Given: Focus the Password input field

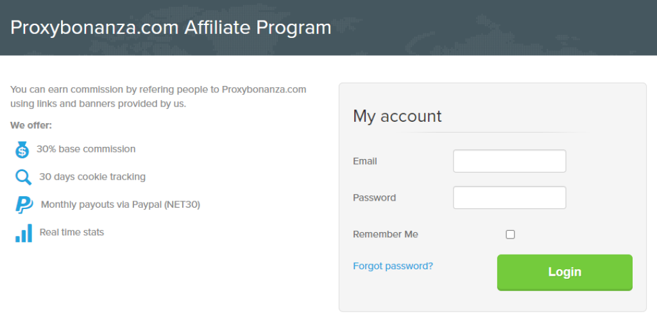Looking at the screenshot, I should click(509, 197).
